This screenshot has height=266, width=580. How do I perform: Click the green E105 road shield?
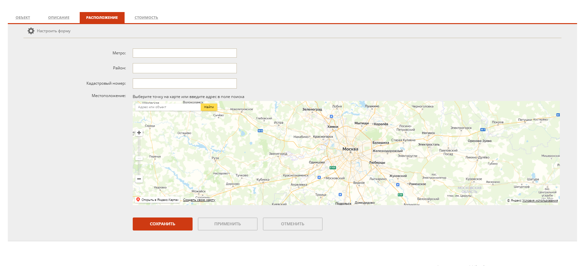click(x=332, y=168)
